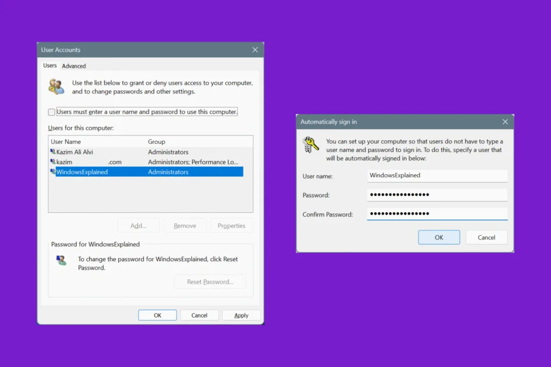Viewport: 551px width, 367px height.
Task: Close the Automatically sign in dialog
Action: (505, 122)
